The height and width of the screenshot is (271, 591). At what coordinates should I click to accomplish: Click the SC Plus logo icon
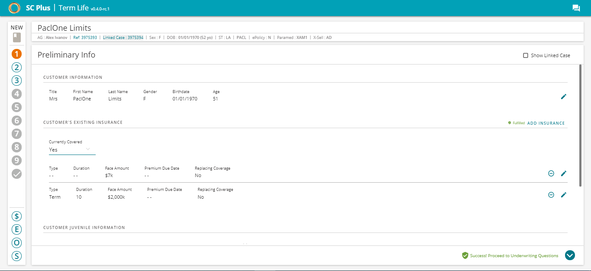[14, 8]
